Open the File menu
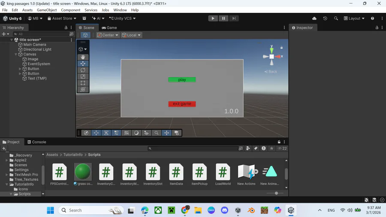386x217 pixels. click(x=5, y=10)
